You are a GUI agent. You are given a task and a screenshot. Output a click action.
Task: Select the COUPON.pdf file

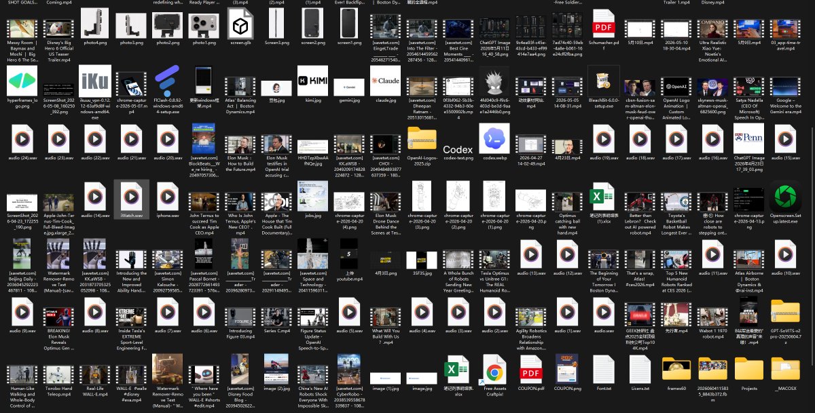pos(531,370)
